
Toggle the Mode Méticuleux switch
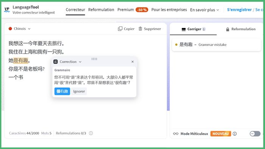[255, 133]
